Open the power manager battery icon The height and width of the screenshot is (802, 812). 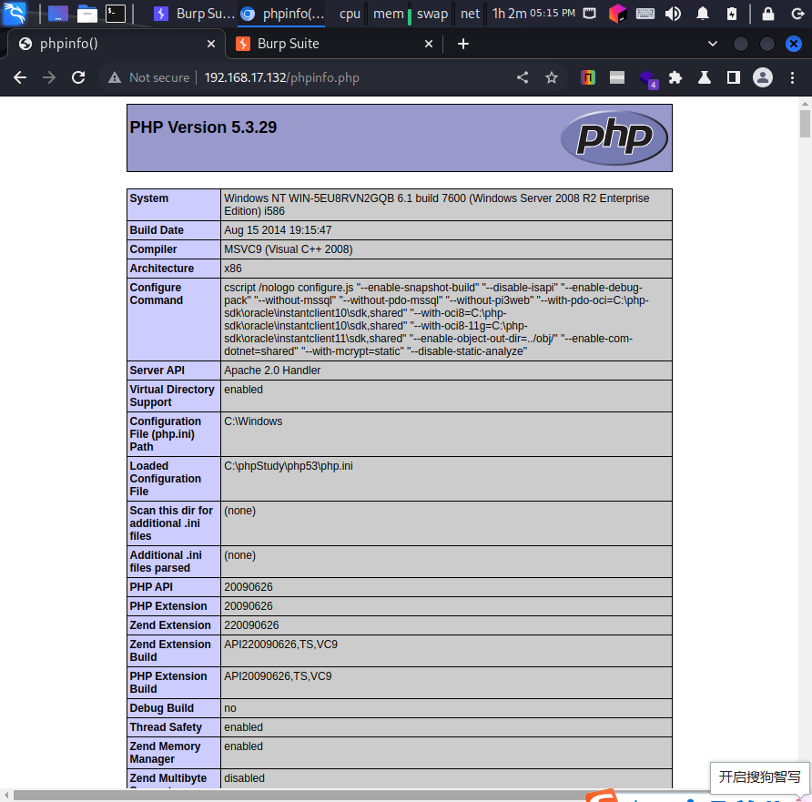coord(732,14)
